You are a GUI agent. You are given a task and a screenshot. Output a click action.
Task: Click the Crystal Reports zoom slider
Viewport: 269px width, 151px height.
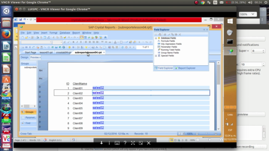206,134
